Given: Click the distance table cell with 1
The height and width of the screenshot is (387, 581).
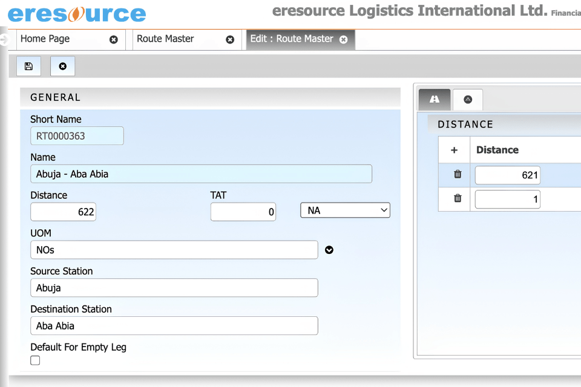Looking at the screenshot, I should 508,199.
